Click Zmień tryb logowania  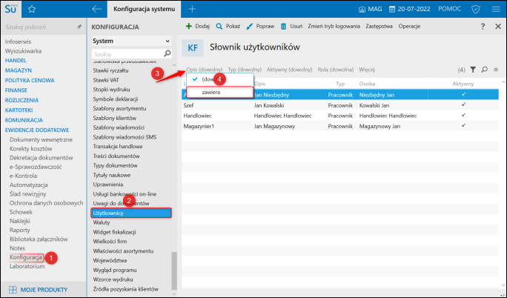coord(334,26)
